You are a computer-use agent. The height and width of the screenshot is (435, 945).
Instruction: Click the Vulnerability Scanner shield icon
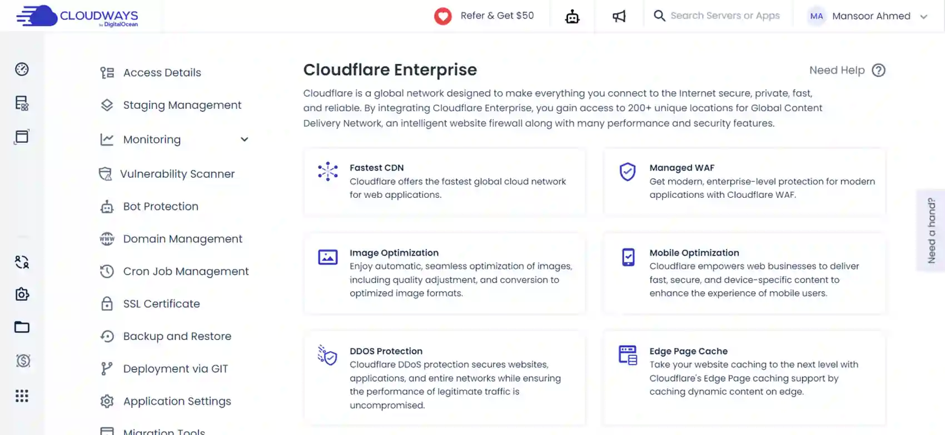tap(105, 174)
